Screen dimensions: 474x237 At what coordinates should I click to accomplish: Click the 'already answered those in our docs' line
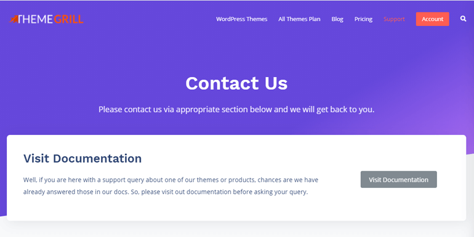click(x=166, y=192)
